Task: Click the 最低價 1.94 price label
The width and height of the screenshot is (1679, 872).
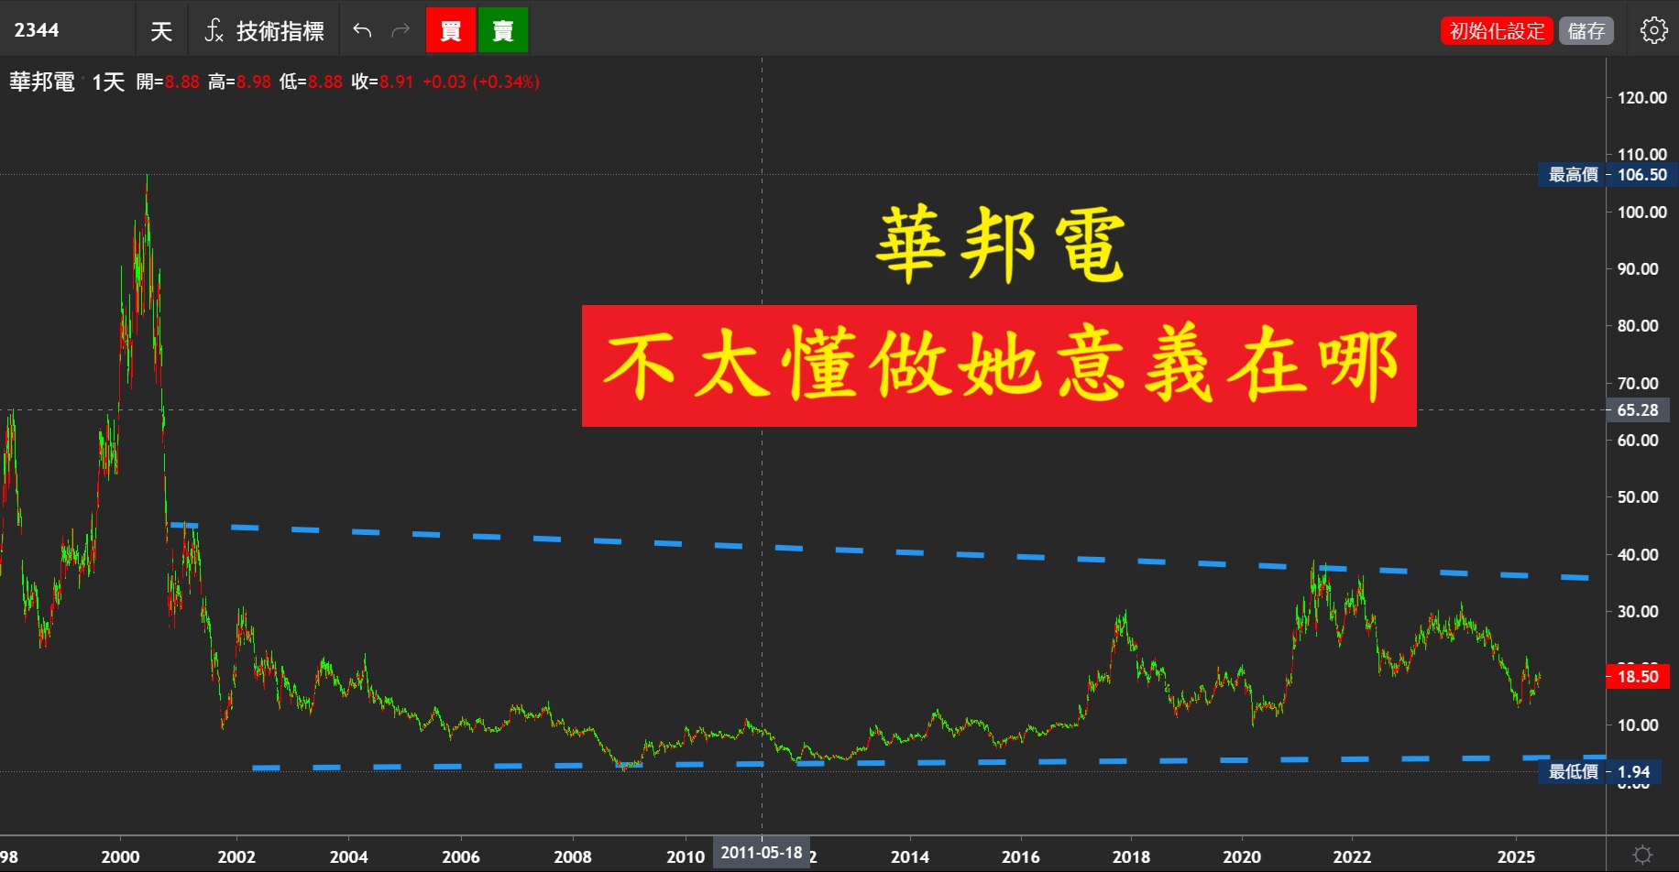Action: click(x=1599, y=772)
